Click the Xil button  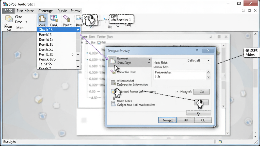(186, 120)
